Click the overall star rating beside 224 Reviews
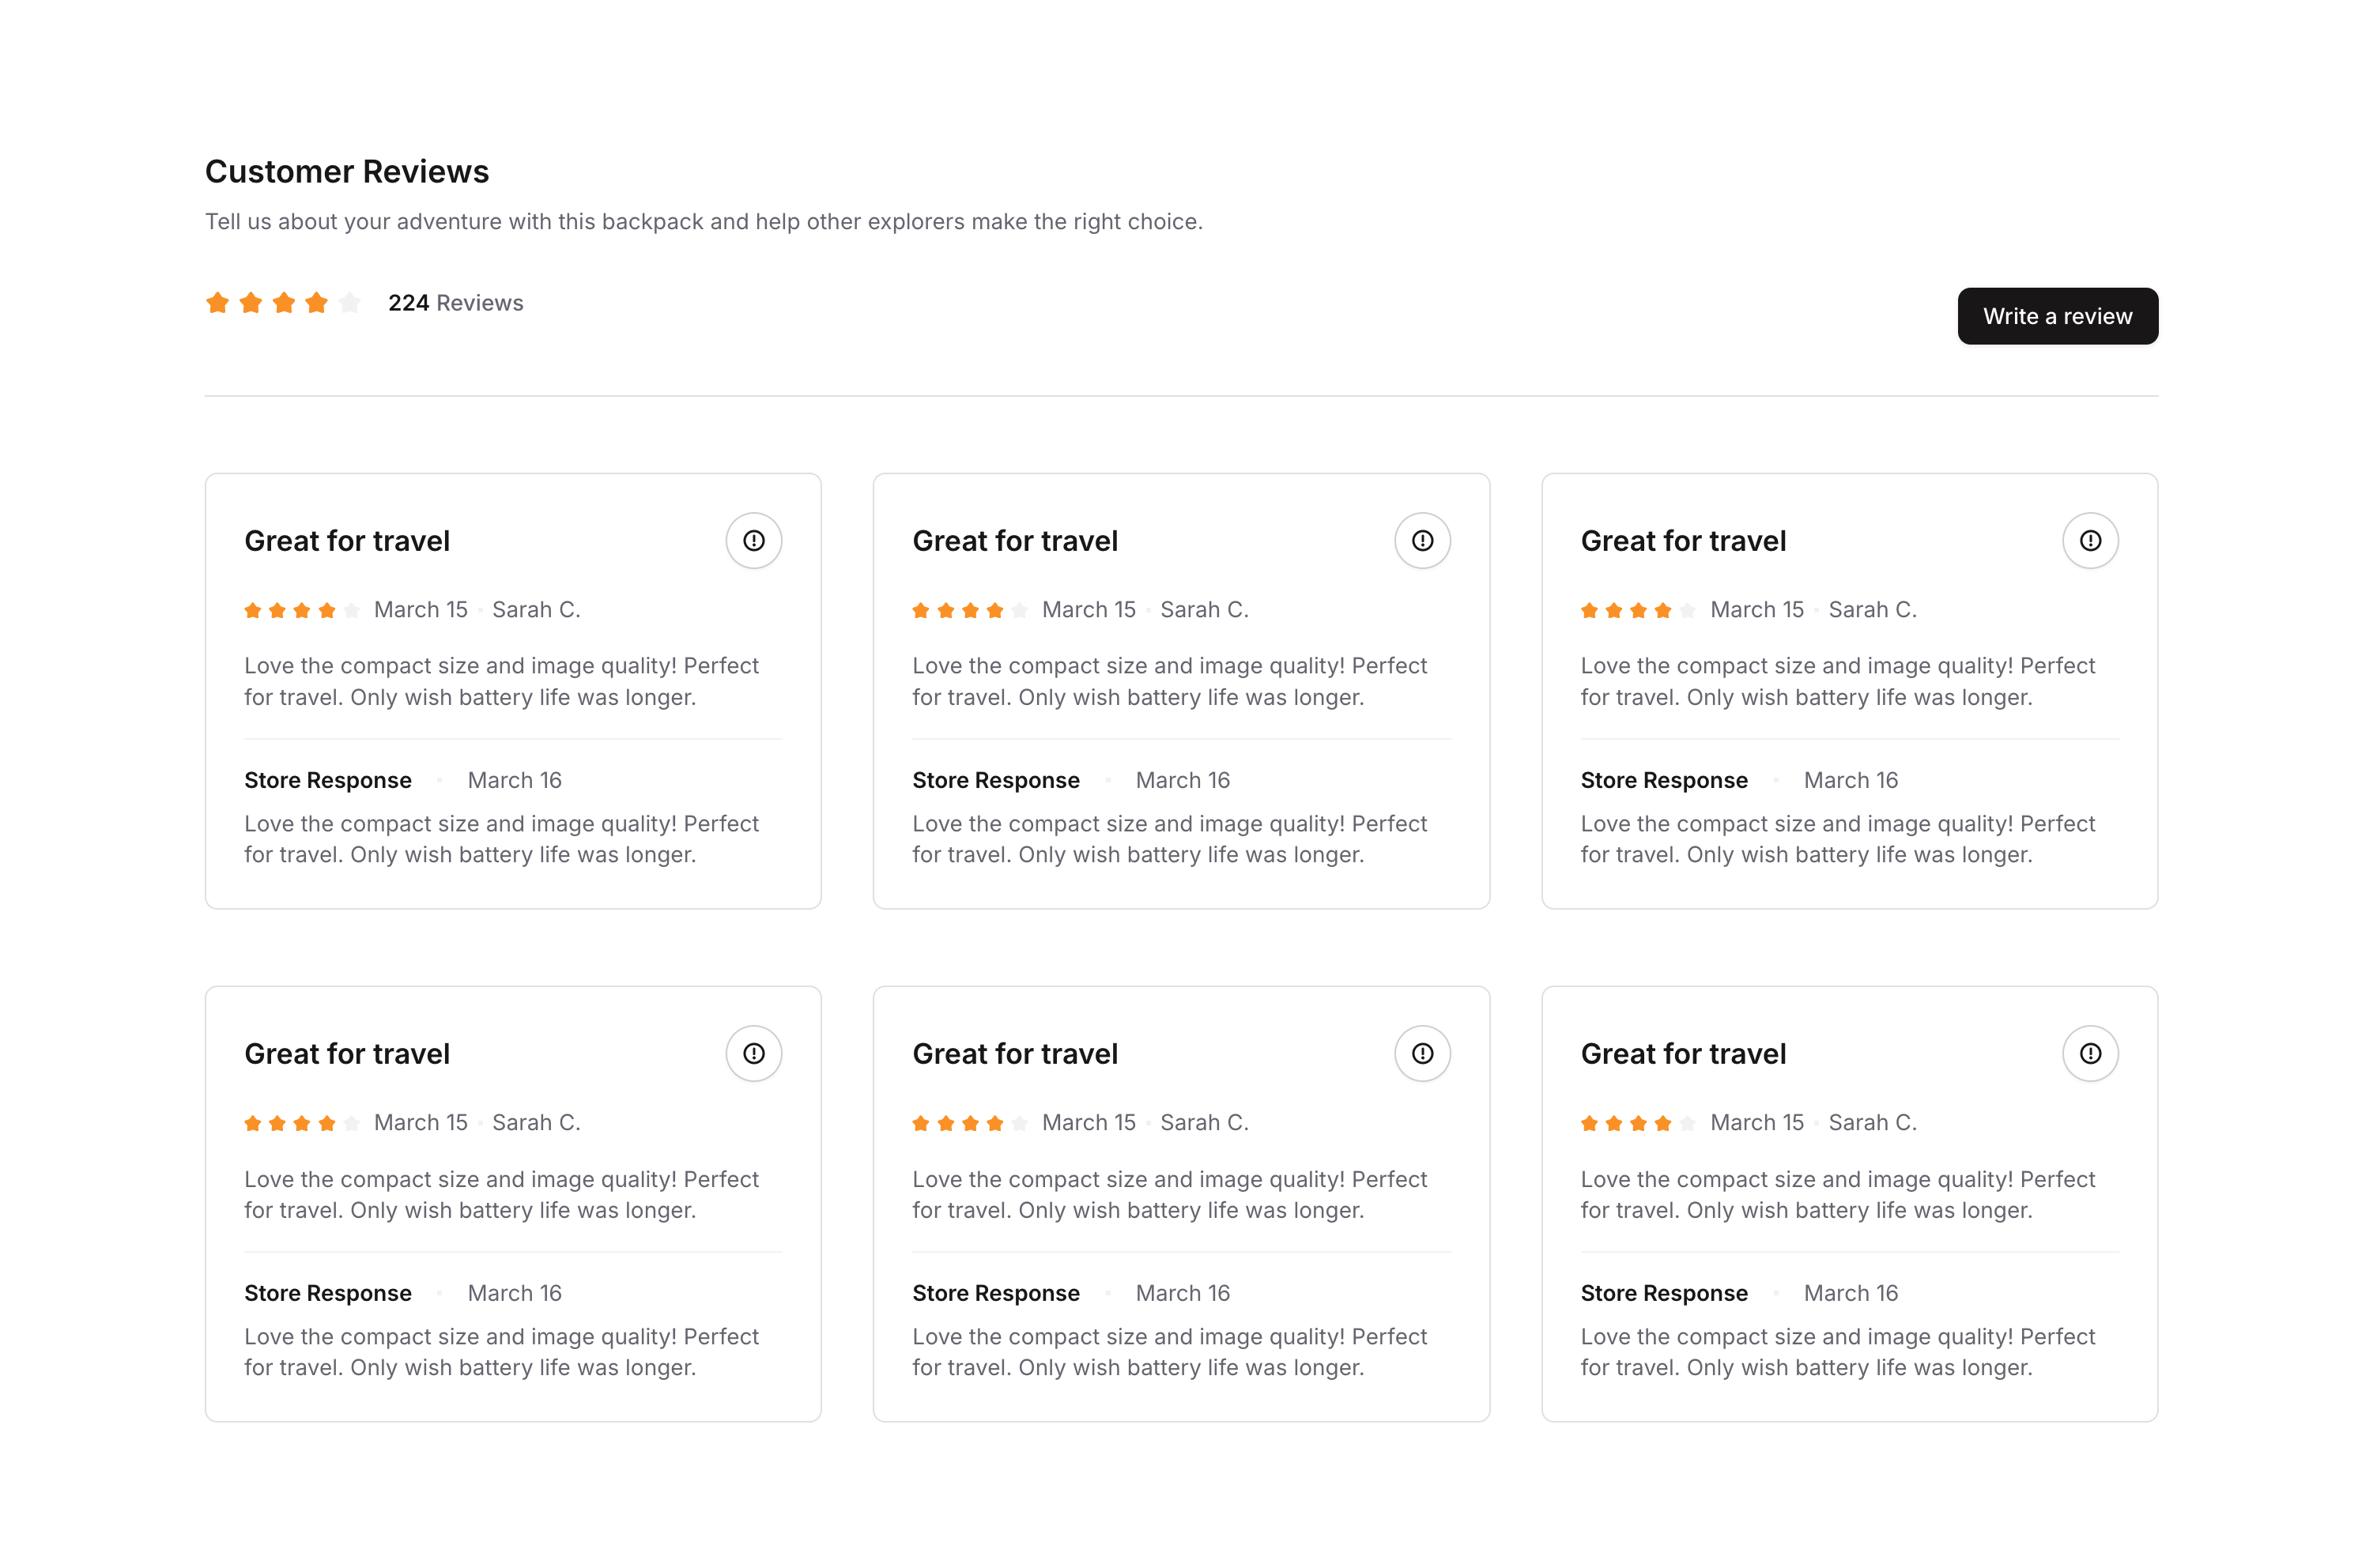 (283, 303)
